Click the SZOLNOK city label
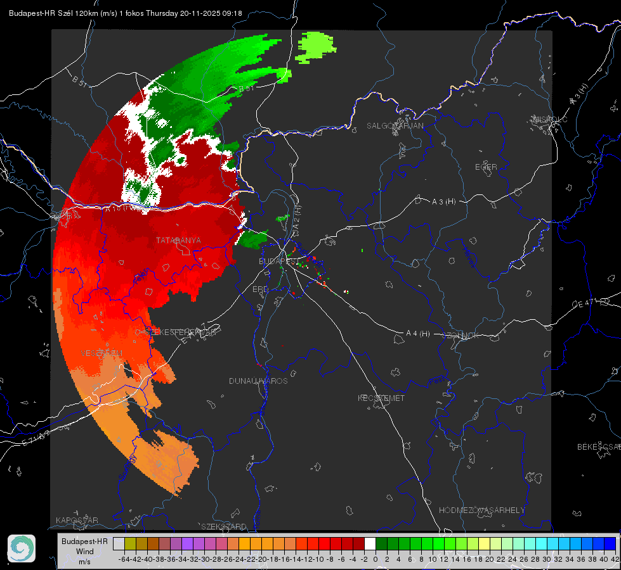The image size is (621, 570). tap(461, 335)
